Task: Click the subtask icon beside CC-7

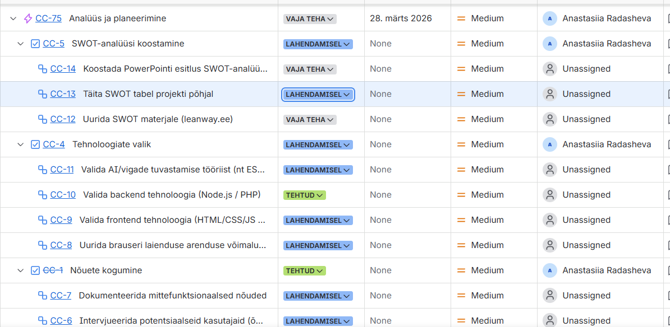Action: (x=42, y=296)
